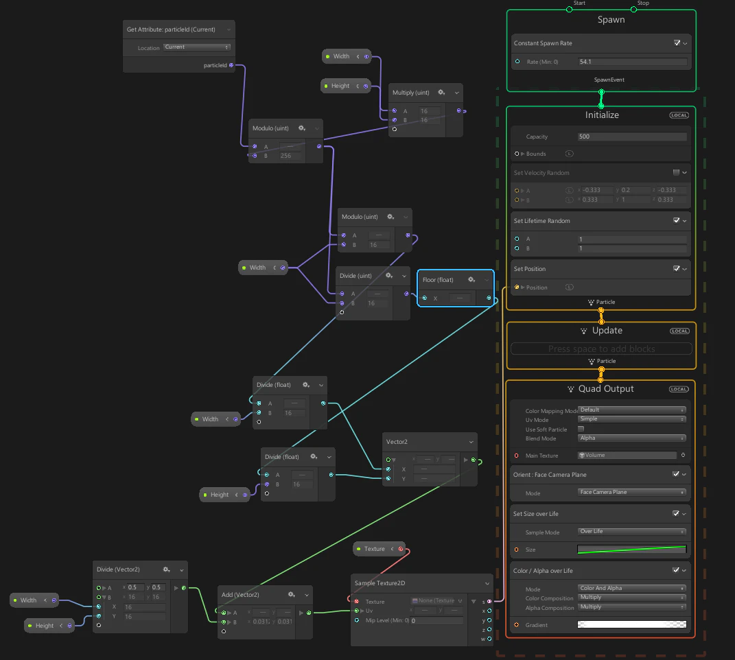Open the Location dropdown set to Current

[197, 47]
